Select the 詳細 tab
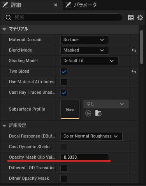Viewport: 146px width, 186px height. (31, 5)
